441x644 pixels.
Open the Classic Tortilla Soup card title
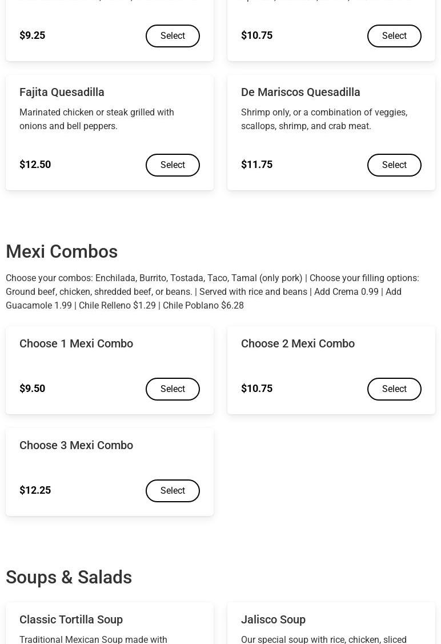71,619
